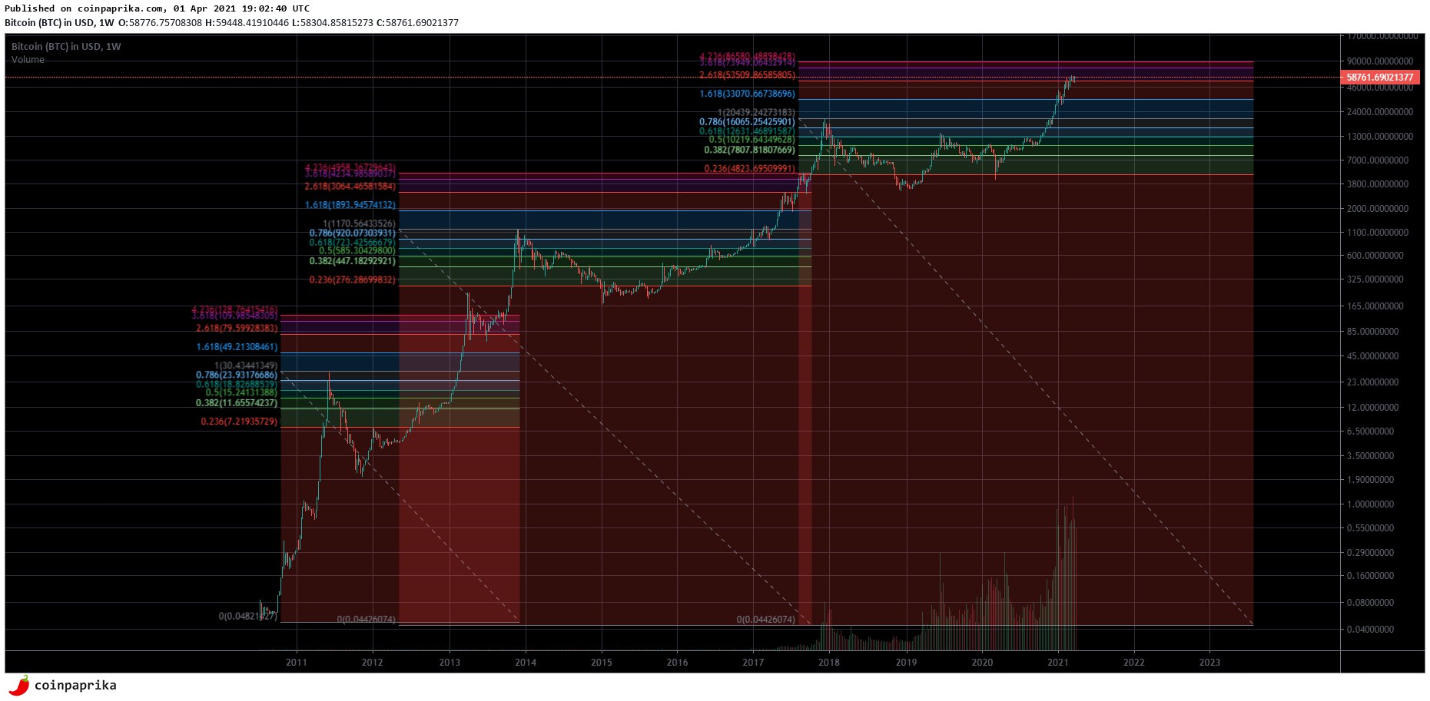Viewport: 1430px width, 701px height.
Task: Select the low value L:58304.85815273
Action: pyautogui.click(x=333, y=23)
